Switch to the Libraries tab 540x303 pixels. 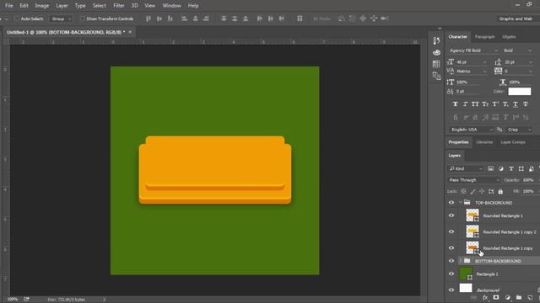click(484, 142)
